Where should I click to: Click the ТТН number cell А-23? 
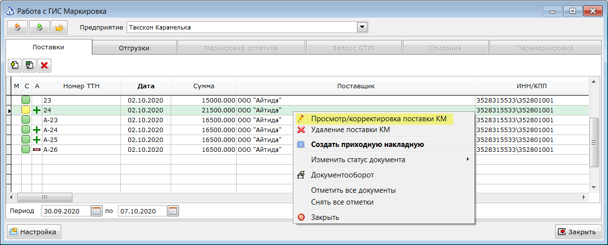[x=81, y=120]
